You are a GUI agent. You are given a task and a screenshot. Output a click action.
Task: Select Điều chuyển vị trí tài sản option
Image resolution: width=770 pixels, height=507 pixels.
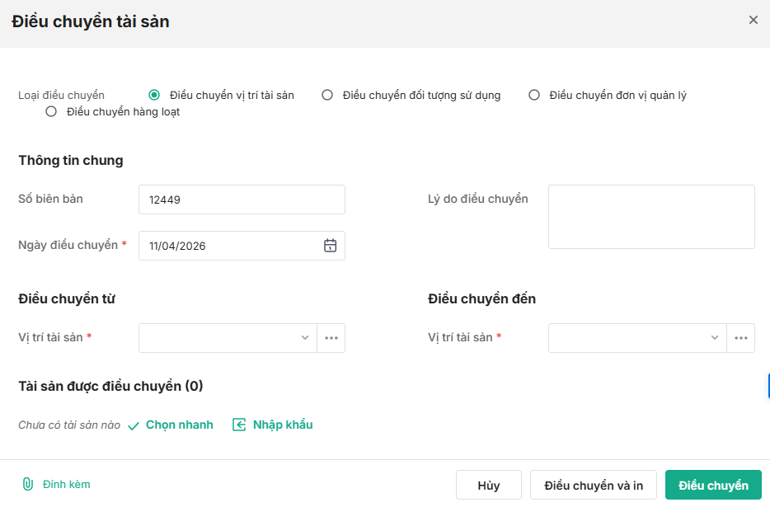[154, 95]
